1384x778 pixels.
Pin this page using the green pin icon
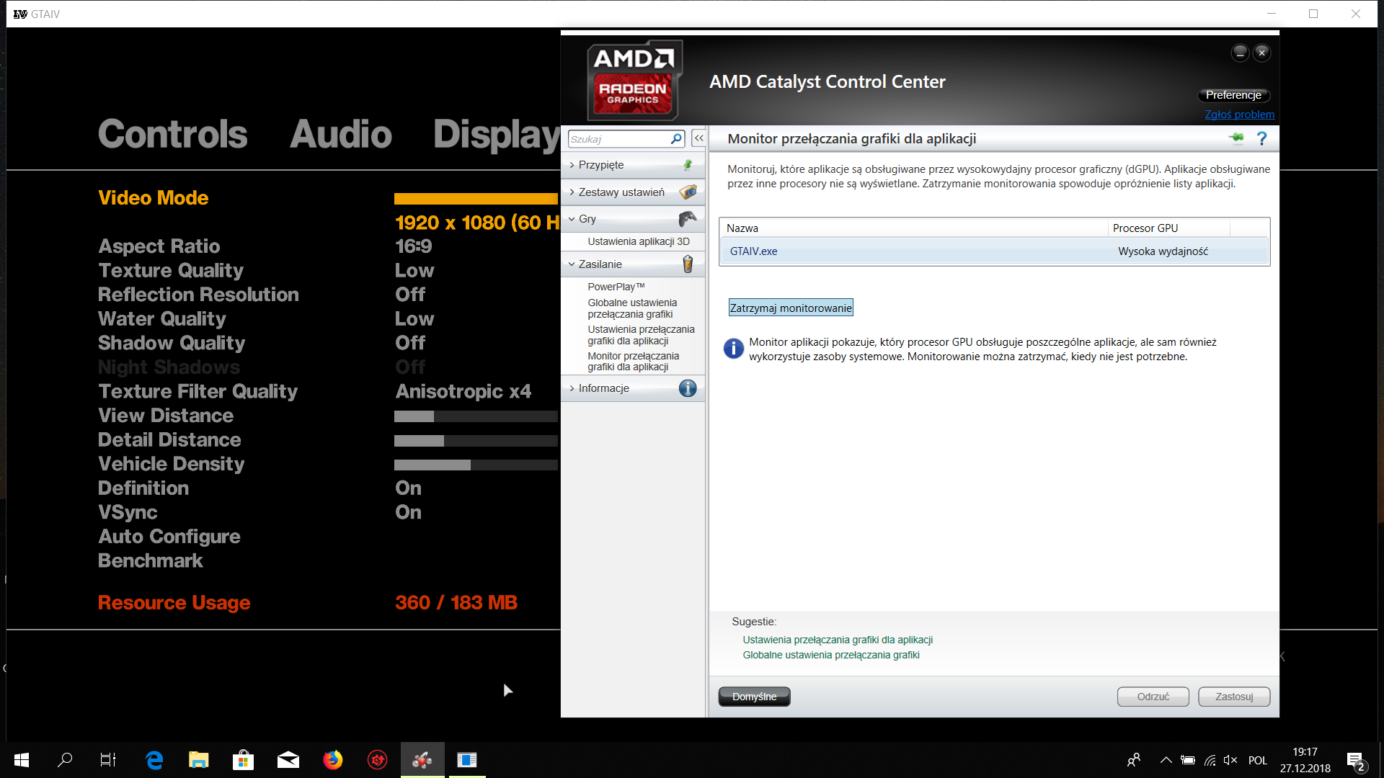click(1237, 138)
